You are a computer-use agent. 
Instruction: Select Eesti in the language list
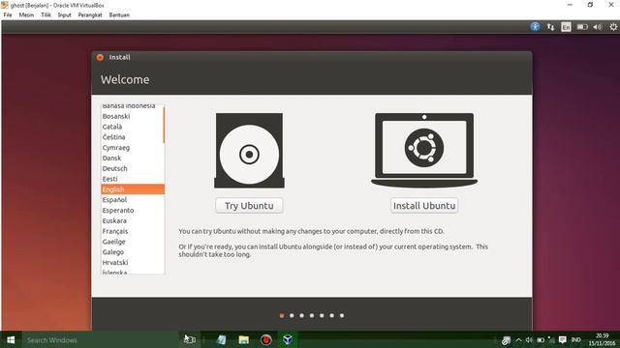133,179
